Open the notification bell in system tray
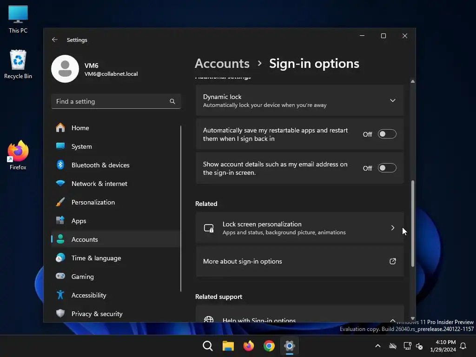The image size is (476, 357). point(463,346)
